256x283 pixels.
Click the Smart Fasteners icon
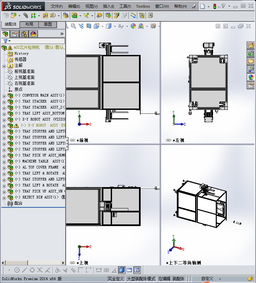[45, 16]
